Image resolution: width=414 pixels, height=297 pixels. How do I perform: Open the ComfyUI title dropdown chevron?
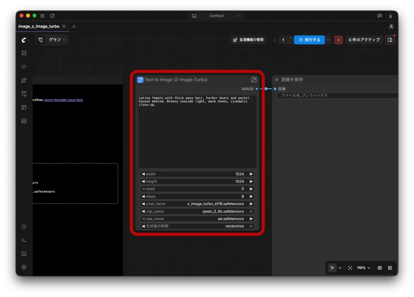(239, 16)
